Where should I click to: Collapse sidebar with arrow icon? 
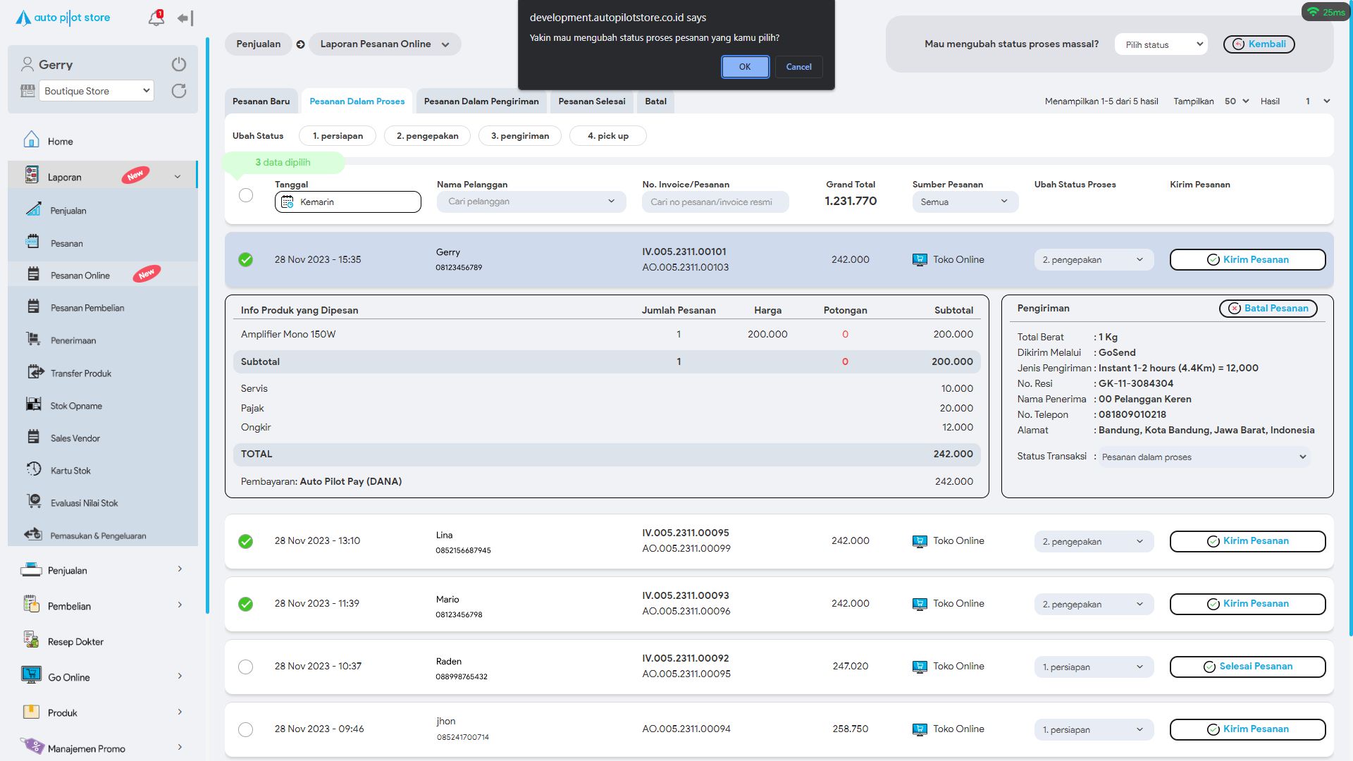185,18
